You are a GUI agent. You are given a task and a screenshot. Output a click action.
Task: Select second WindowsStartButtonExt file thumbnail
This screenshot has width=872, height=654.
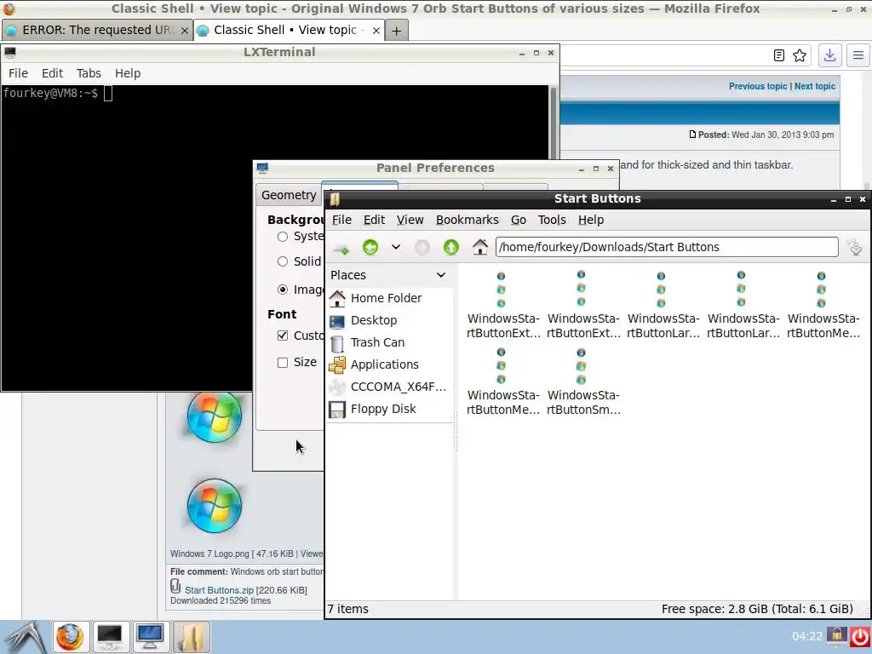point(581,290)
